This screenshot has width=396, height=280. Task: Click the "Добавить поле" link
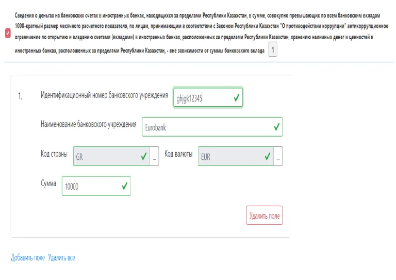[28, 257]
